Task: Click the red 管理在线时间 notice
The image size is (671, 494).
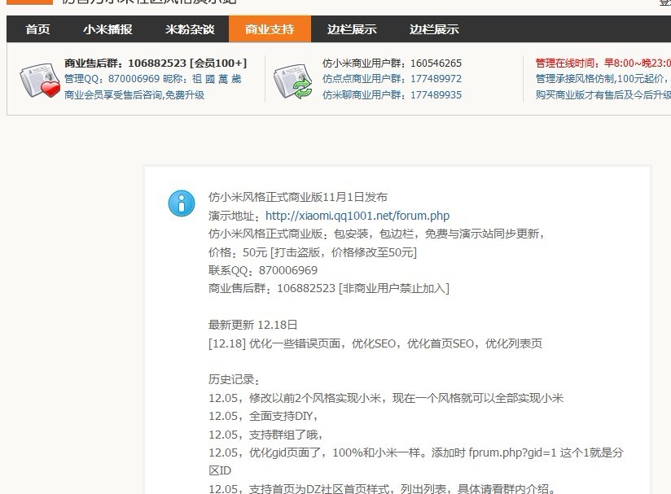Action: [x=603, y=63]
